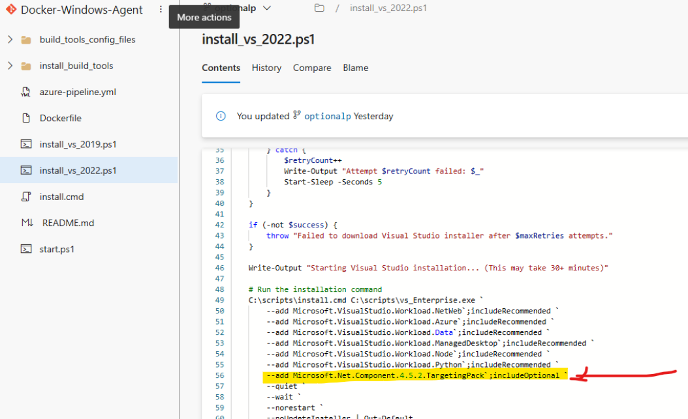Click the build_tools_config_files folder icon

tap(26, 40)
